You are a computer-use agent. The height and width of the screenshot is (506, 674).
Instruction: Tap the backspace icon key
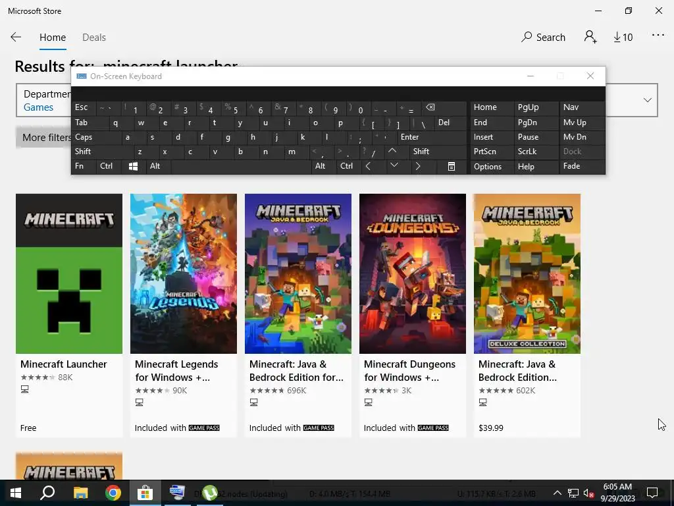point(444,107)
